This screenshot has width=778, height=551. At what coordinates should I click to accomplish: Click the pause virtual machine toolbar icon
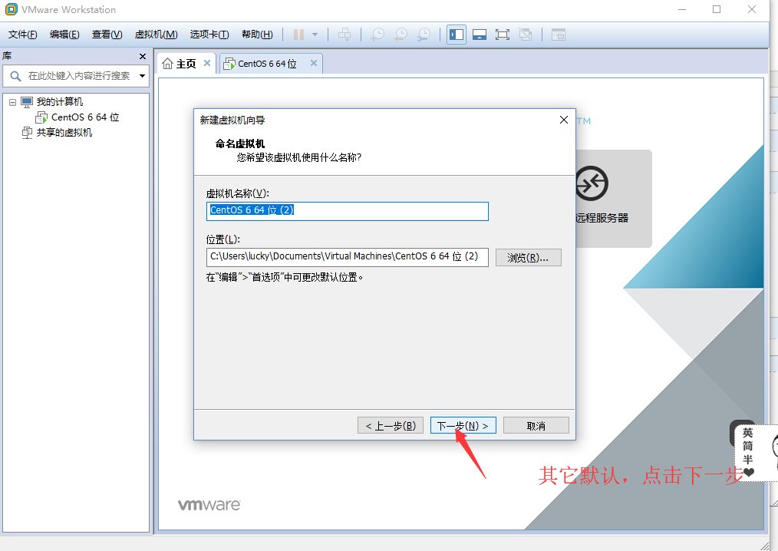click(298, 35)
